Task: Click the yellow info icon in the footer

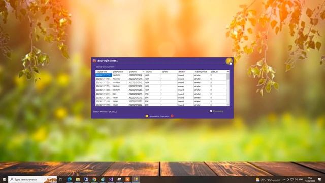Action: tap(147, 116)
